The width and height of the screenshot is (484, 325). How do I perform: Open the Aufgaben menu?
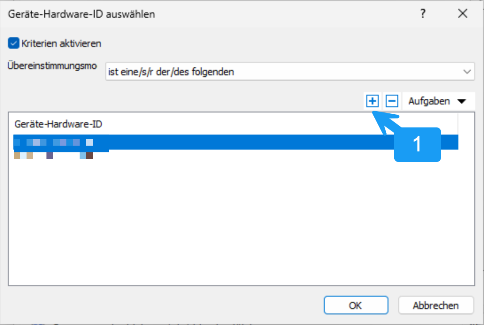coord(429,101)
